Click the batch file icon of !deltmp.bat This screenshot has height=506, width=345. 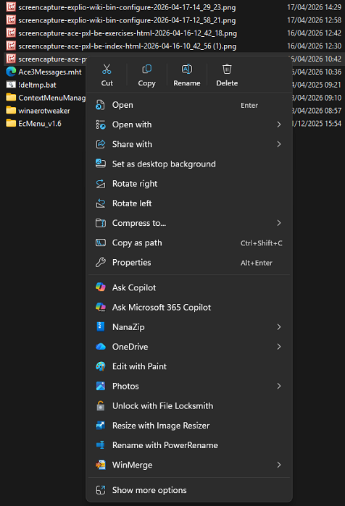pos(11,85)
